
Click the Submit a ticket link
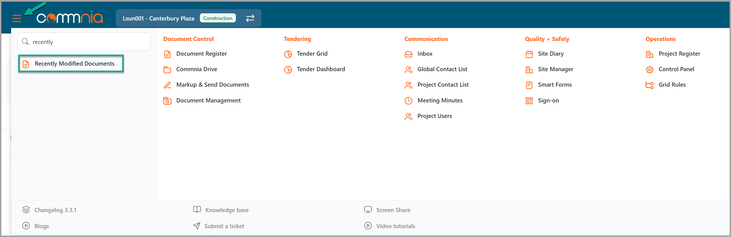click(224, 226)
